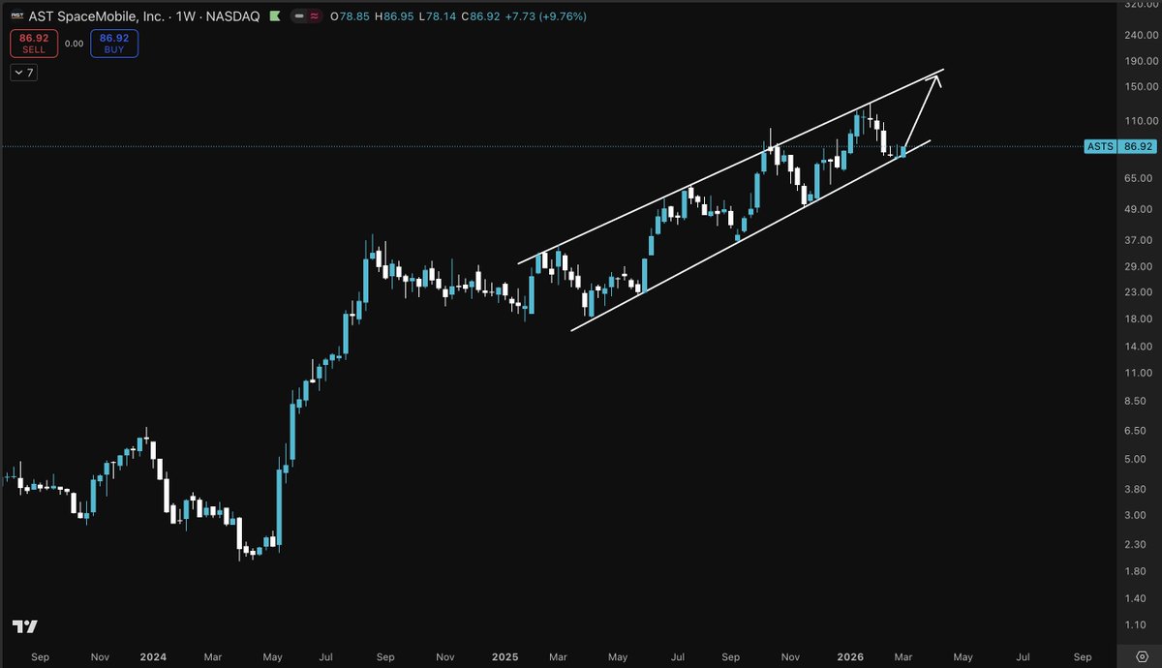Open chart settings gear at the axis corner

coord(1140,655)
